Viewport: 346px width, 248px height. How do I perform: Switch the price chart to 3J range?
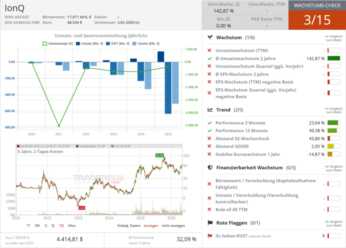point(53,225)
